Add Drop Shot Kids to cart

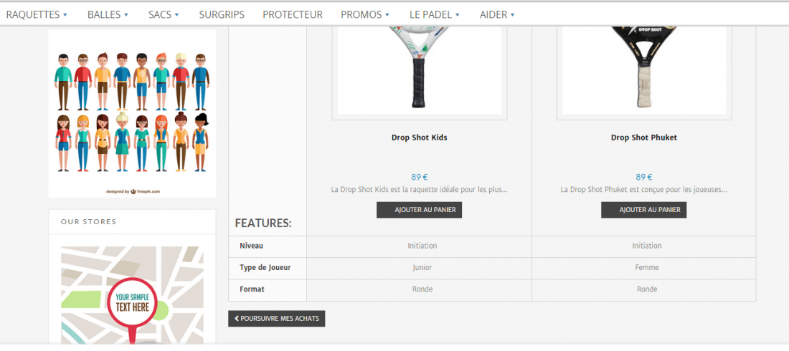click(419, 210)
